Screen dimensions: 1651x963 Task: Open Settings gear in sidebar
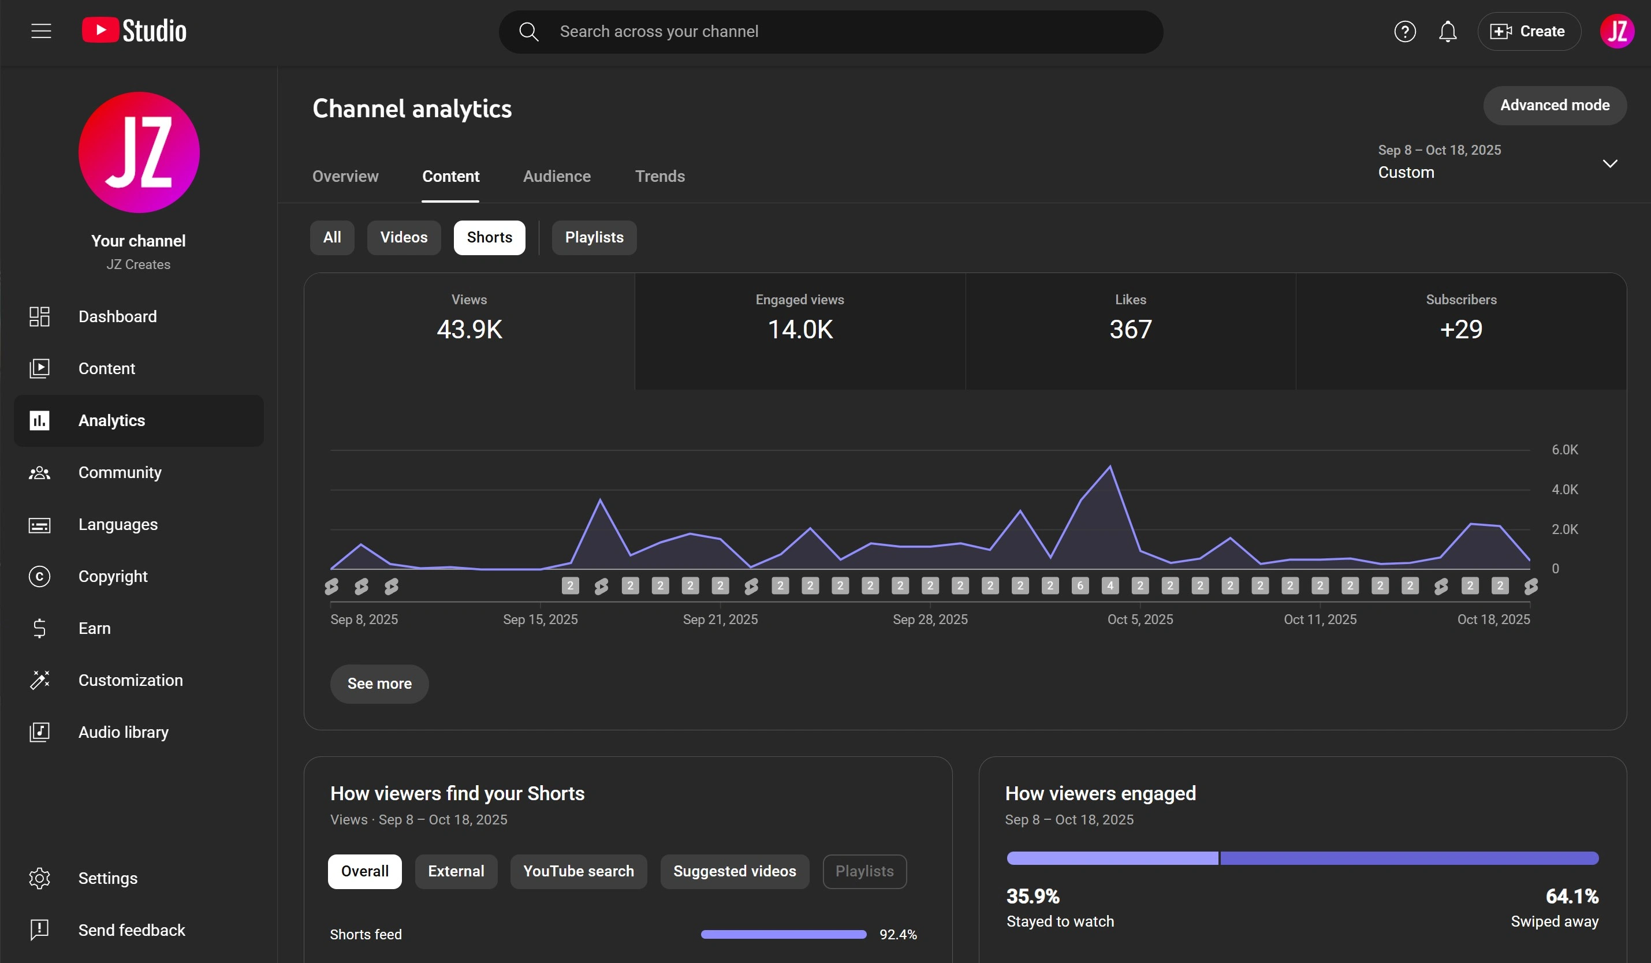coord(107,879)
